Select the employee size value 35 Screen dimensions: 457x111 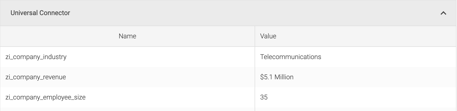264,97
